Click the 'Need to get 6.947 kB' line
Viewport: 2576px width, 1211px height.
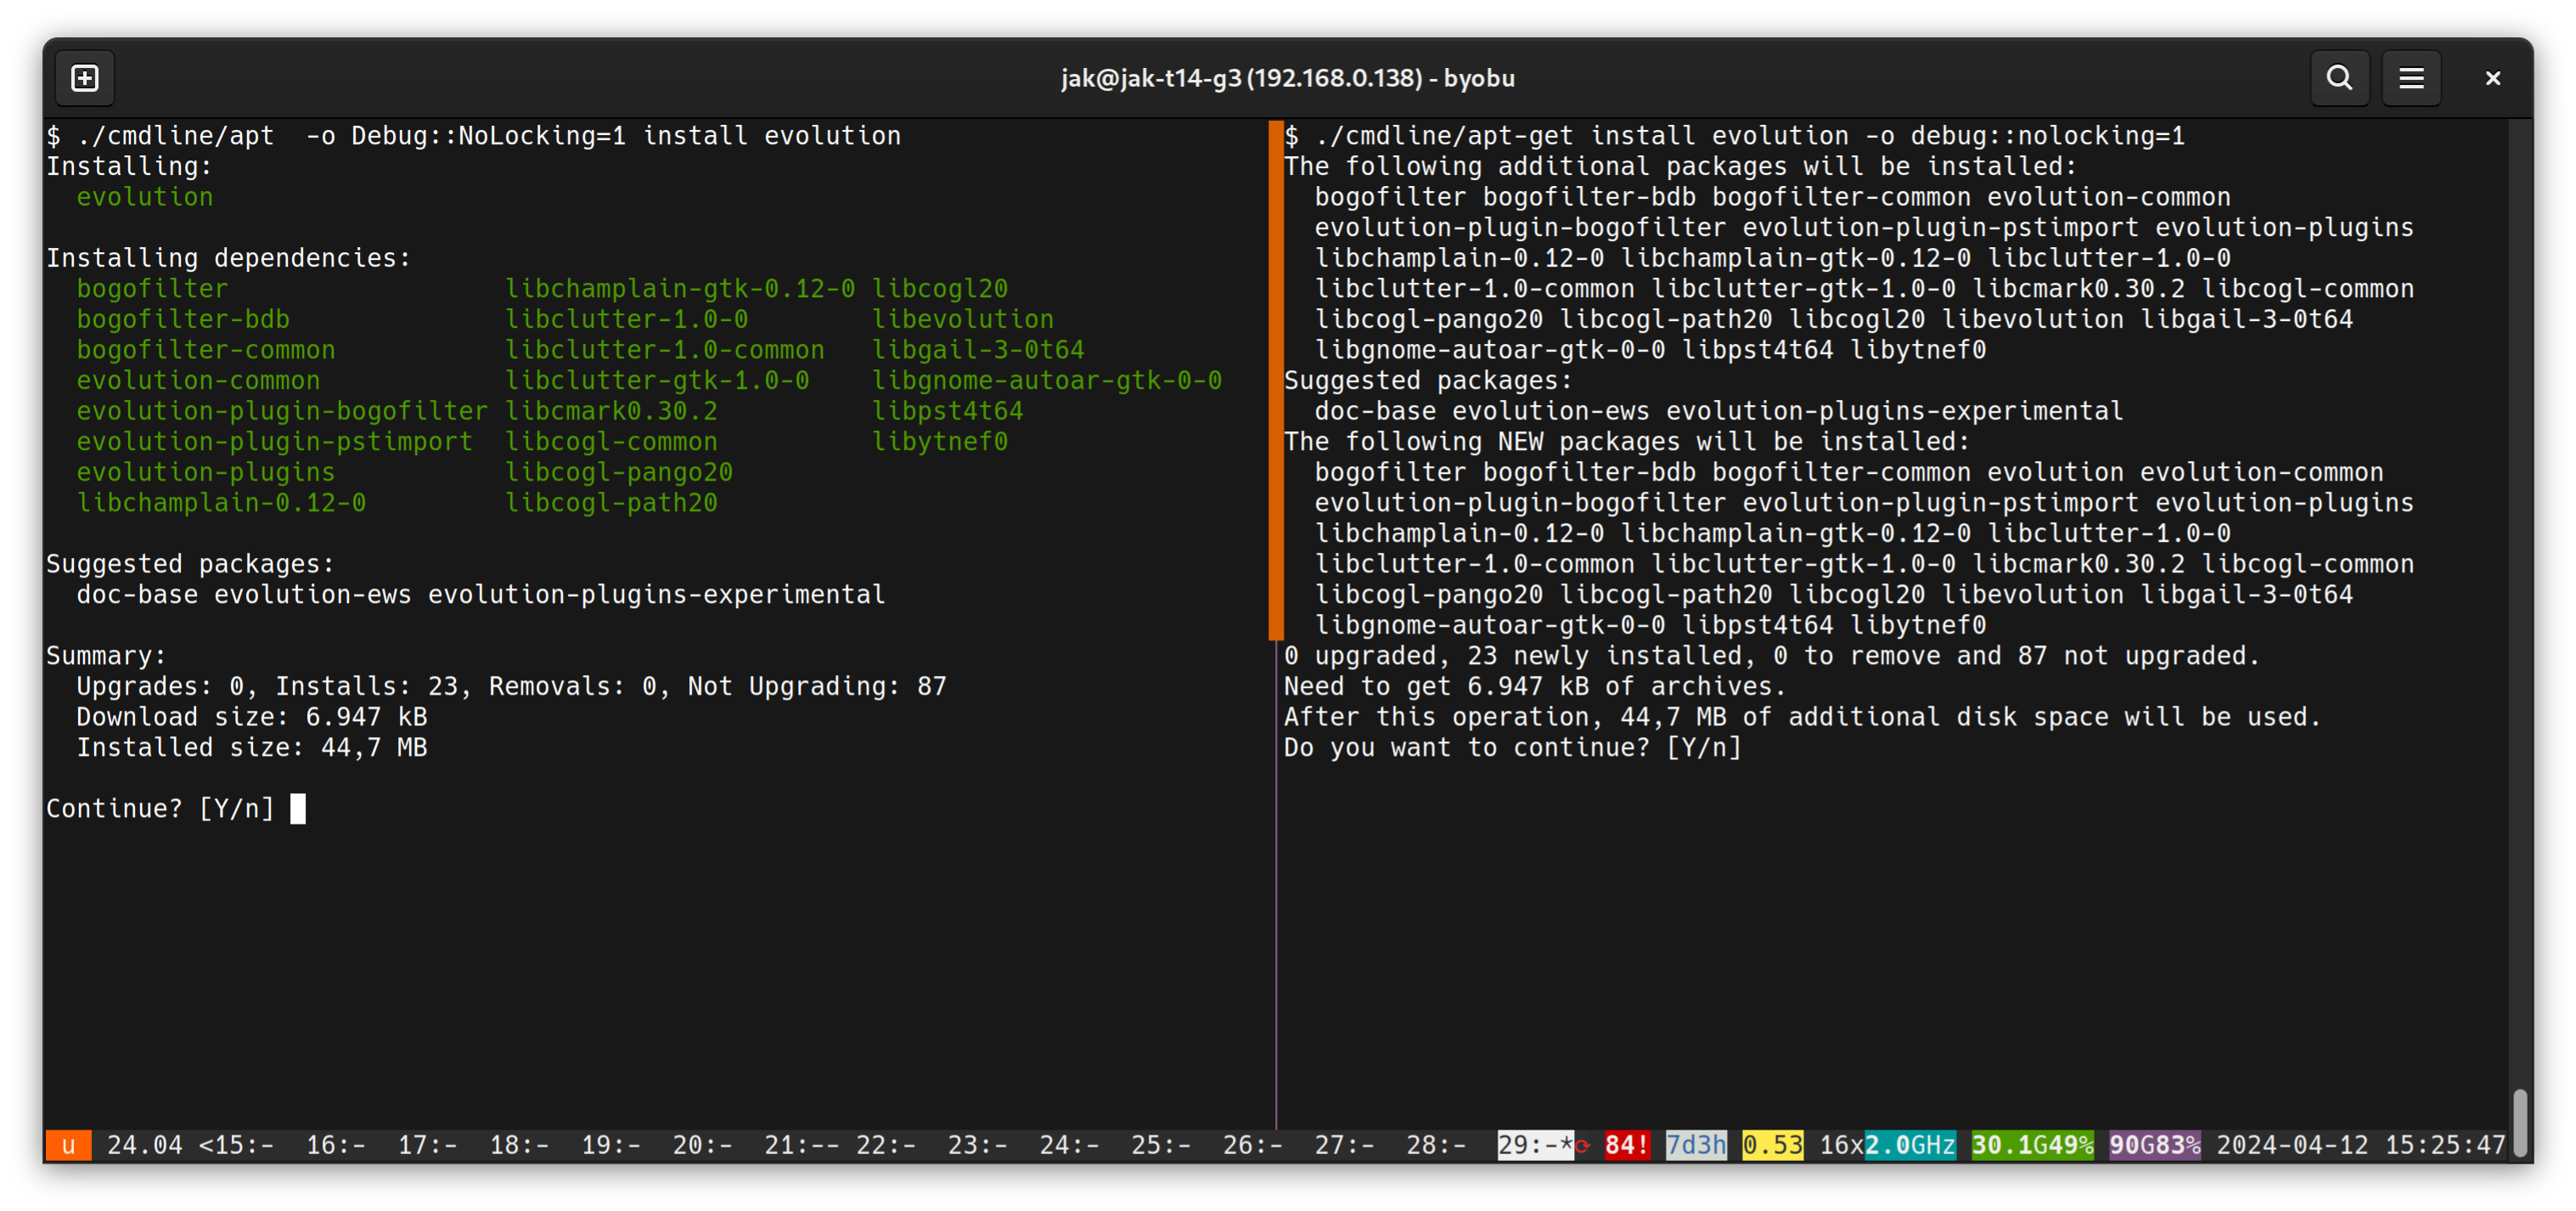(1535, 686)
